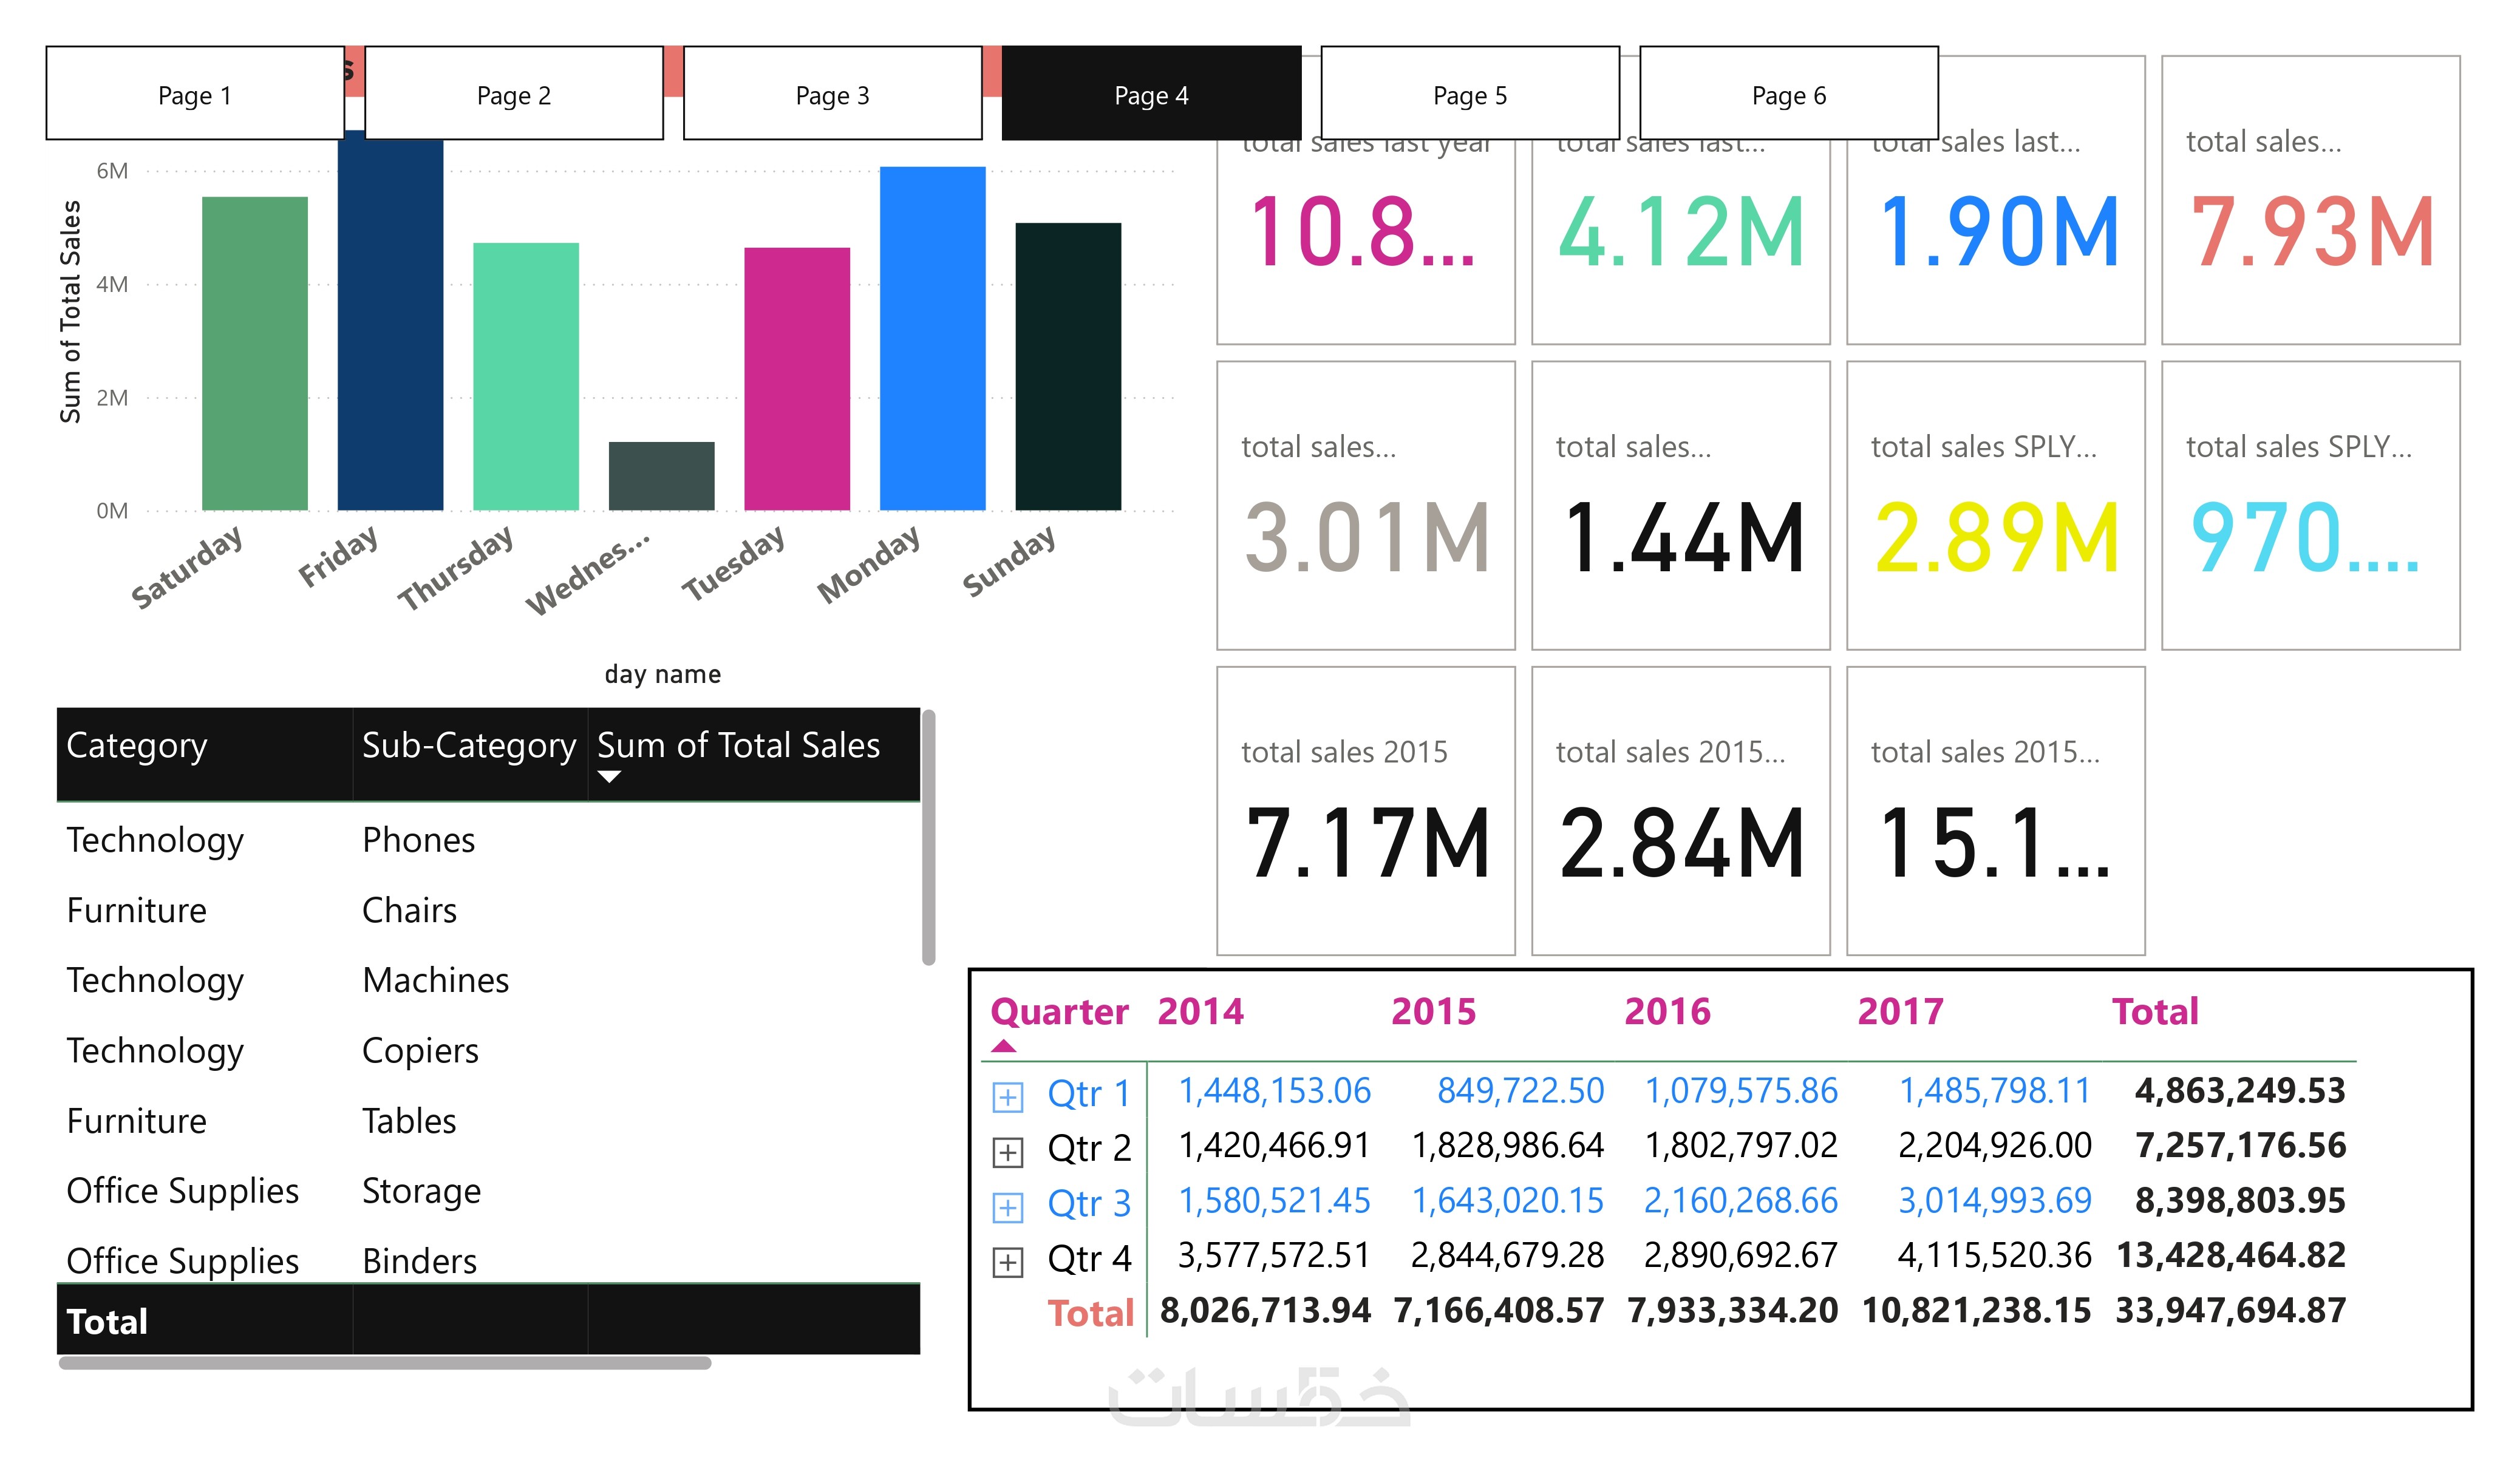Click the 2017 column header
Viewport: 2520px width, 1457px height.
1900,1011
